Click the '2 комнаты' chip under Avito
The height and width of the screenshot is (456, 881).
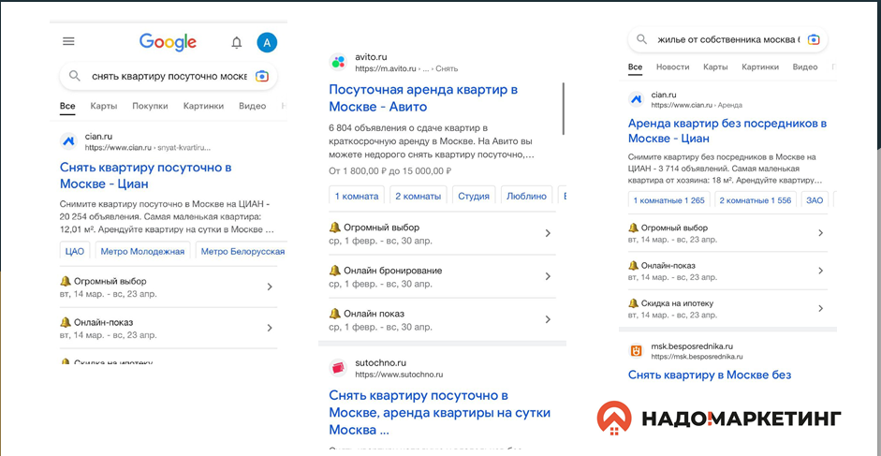click(x=418, y=197)
